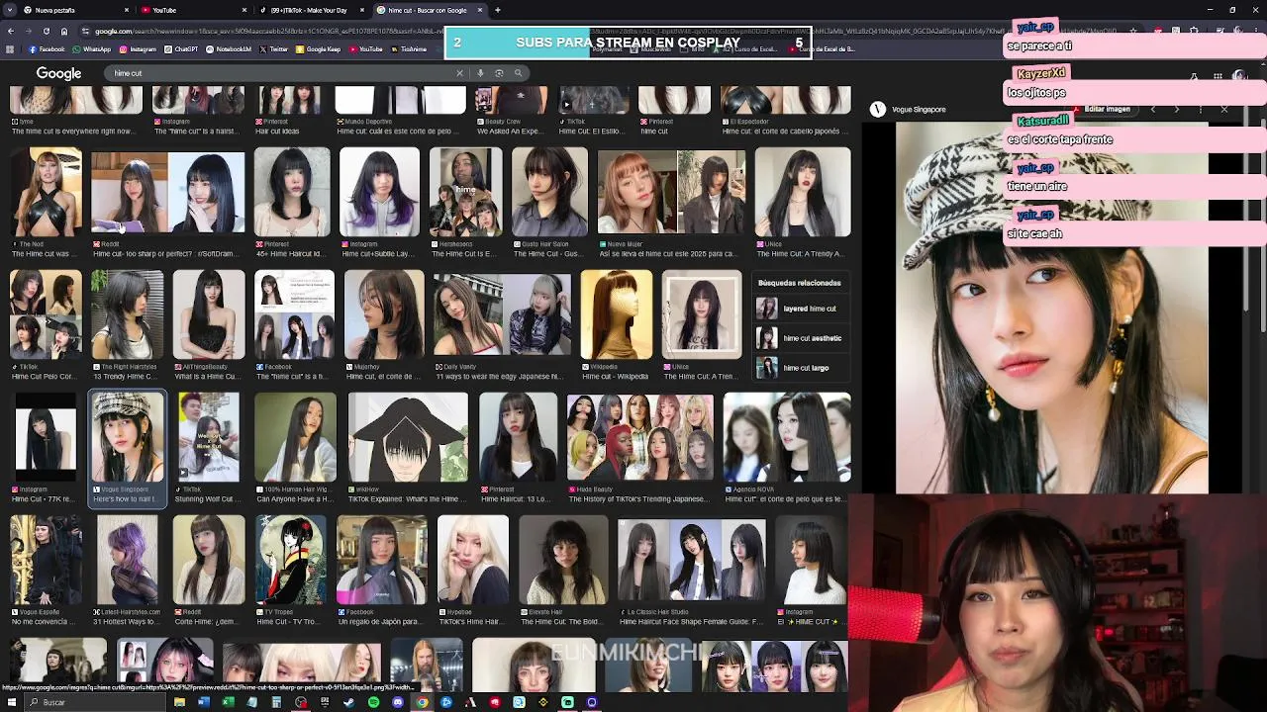Open the large Vogue Singapore preview image
The width and height of the screenshot is (1267, 712).
click(x=1051, y=308)
